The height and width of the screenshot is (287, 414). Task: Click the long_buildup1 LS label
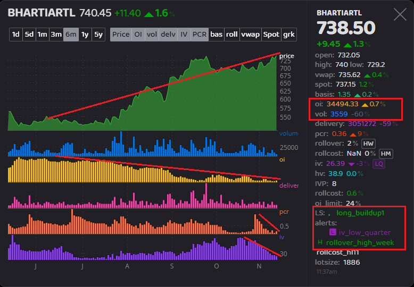[x=360, y=213]
